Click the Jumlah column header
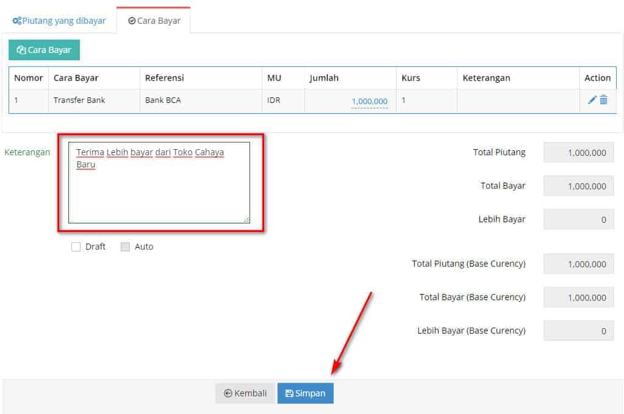624x414 pixels. point(350,78)
